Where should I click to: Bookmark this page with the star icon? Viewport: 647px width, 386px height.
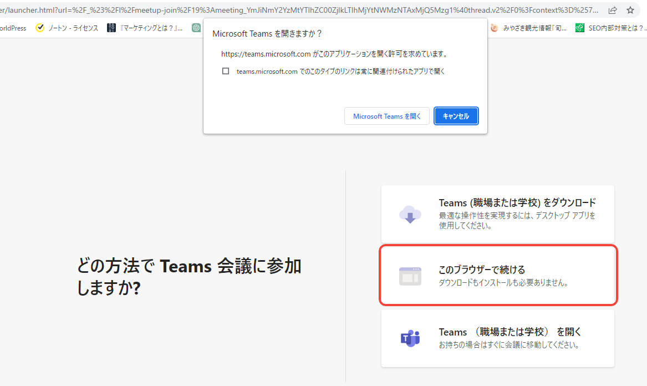[x=630, y=11]
